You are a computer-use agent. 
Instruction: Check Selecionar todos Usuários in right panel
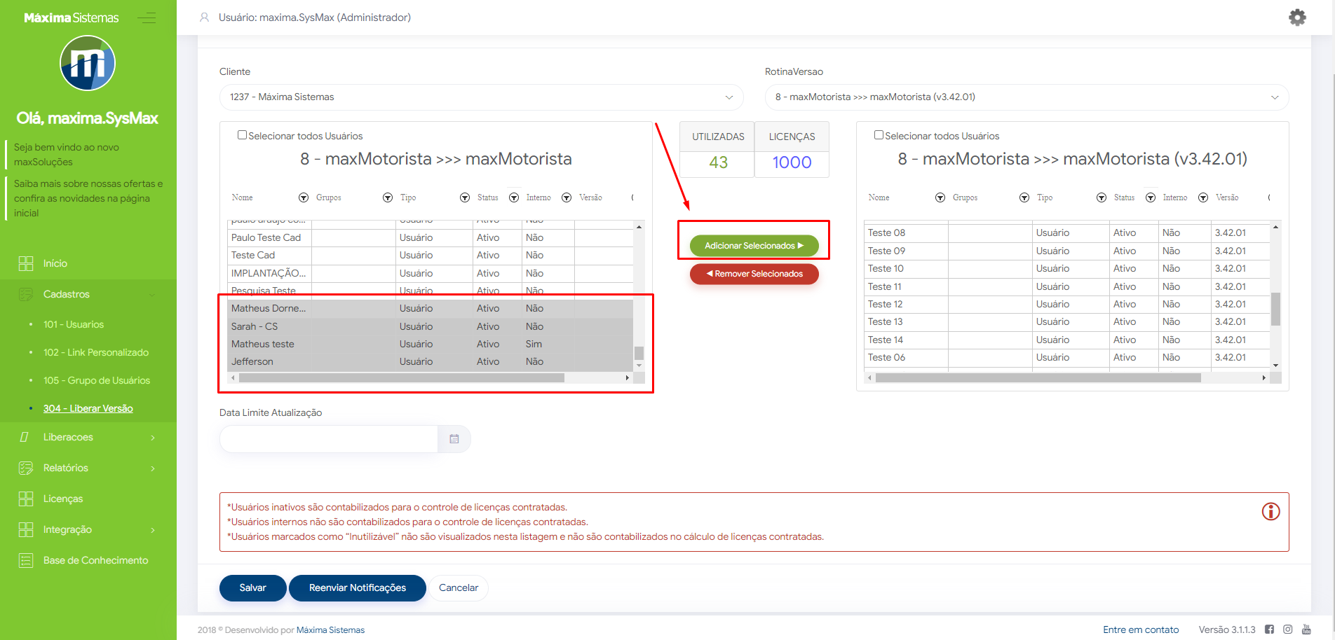(x=879, y=135)
